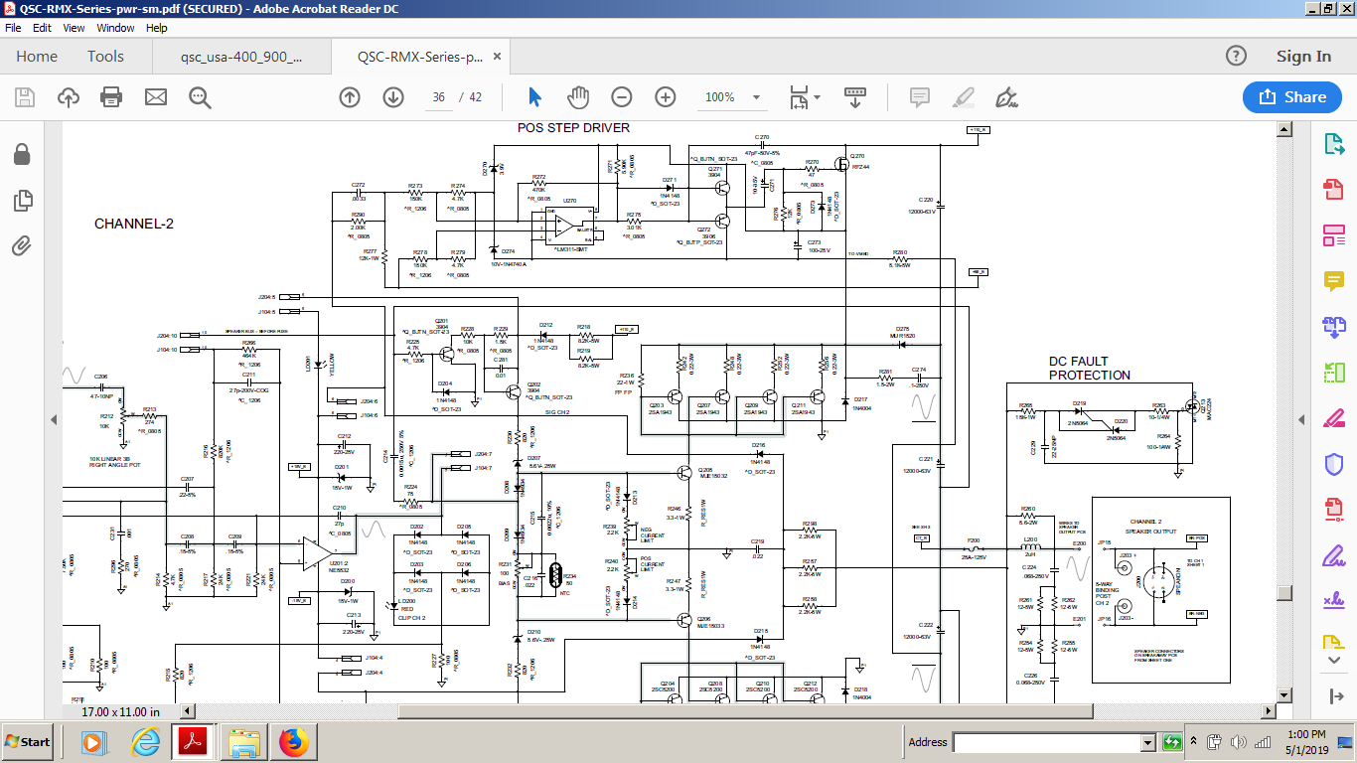1357x763 pixels.
Task: Open the page thumbnails panel icon
Action: (22, 201)
